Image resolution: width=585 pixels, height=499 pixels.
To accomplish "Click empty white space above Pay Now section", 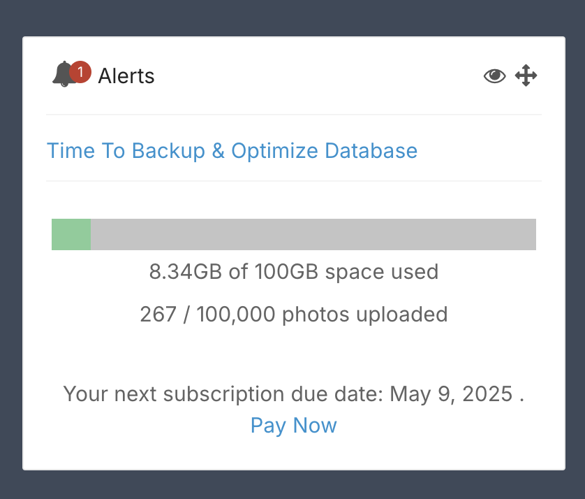I will click(294, 355).
